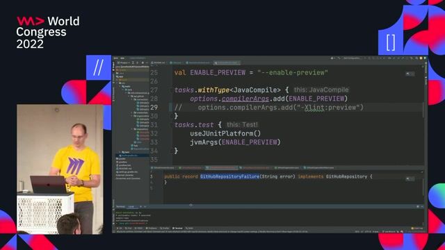Screen dimensions: 445x250
Task: Open terminal panel settings gear icon
Action: pos(418,207)
